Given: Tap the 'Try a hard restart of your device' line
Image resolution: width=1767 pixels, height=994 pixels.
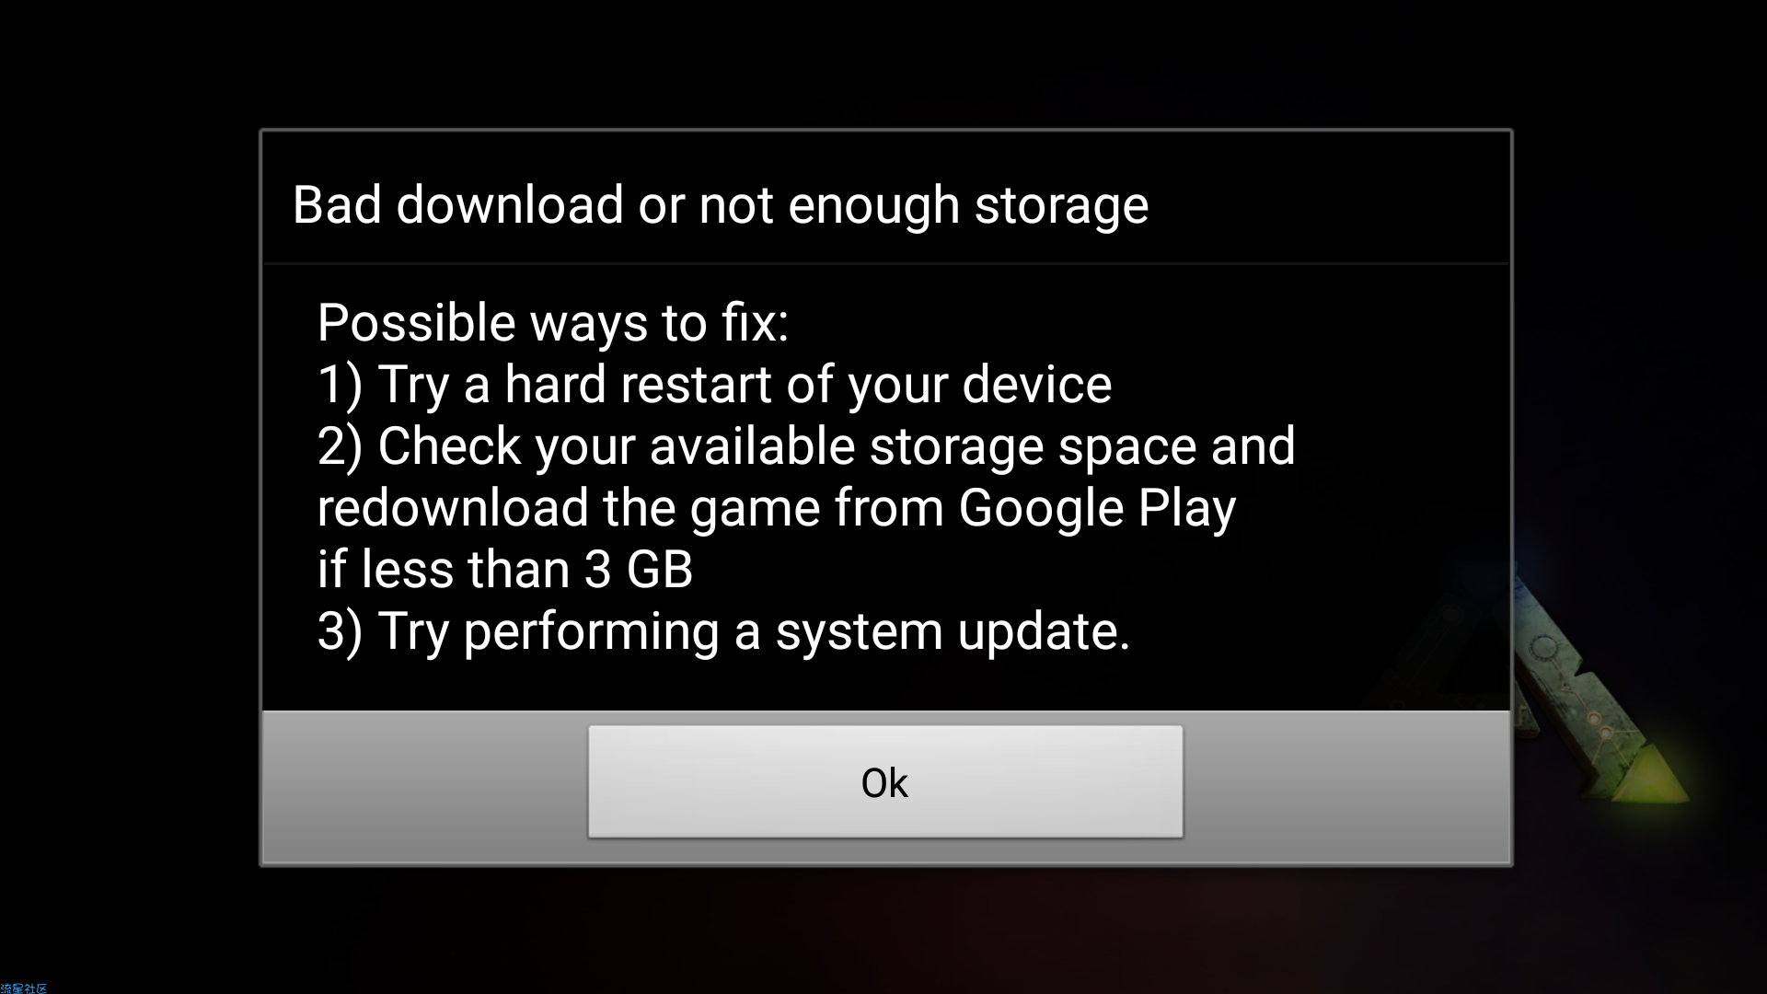Looking at the screenshot, I should tap(745, 385).
